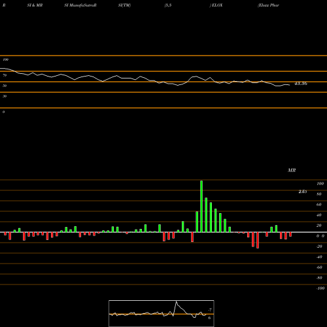Select the RSI value 43.36 label
The height and width of the screenshot is (327, 327).
click(301, 84)
